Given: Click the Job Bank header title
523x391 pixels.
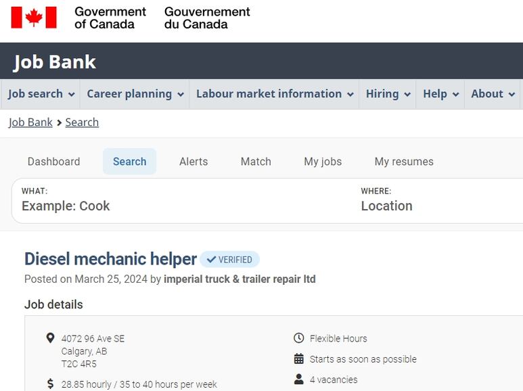Looking at the screenshot, I should [x=55, y=62].
